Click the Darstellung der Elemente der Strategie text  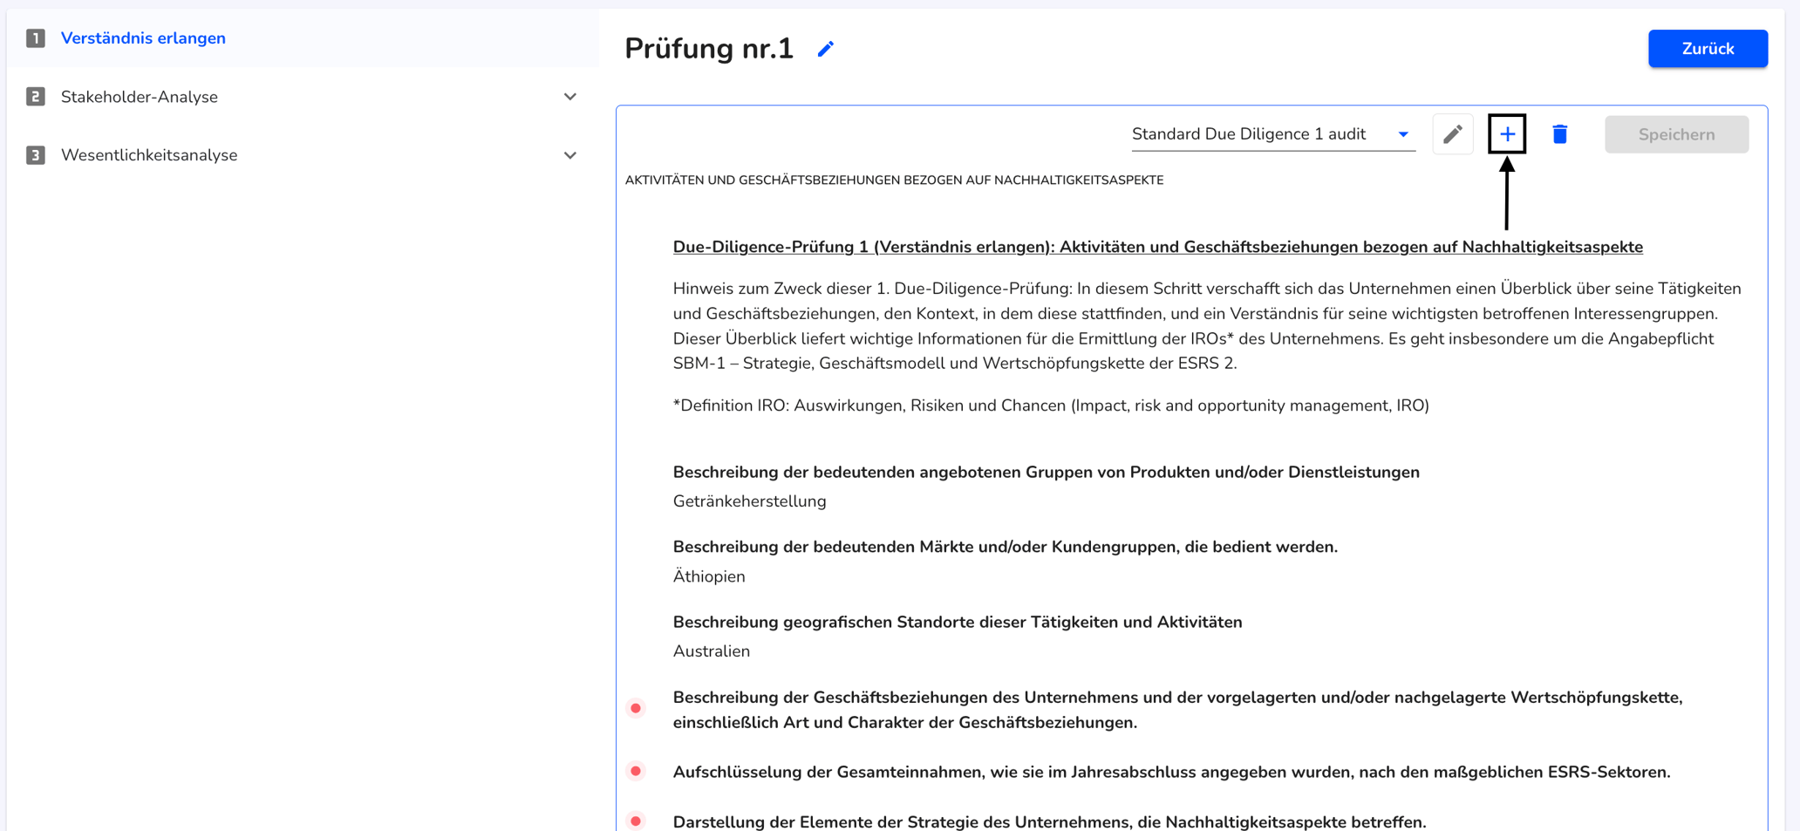coord(1049,821)
